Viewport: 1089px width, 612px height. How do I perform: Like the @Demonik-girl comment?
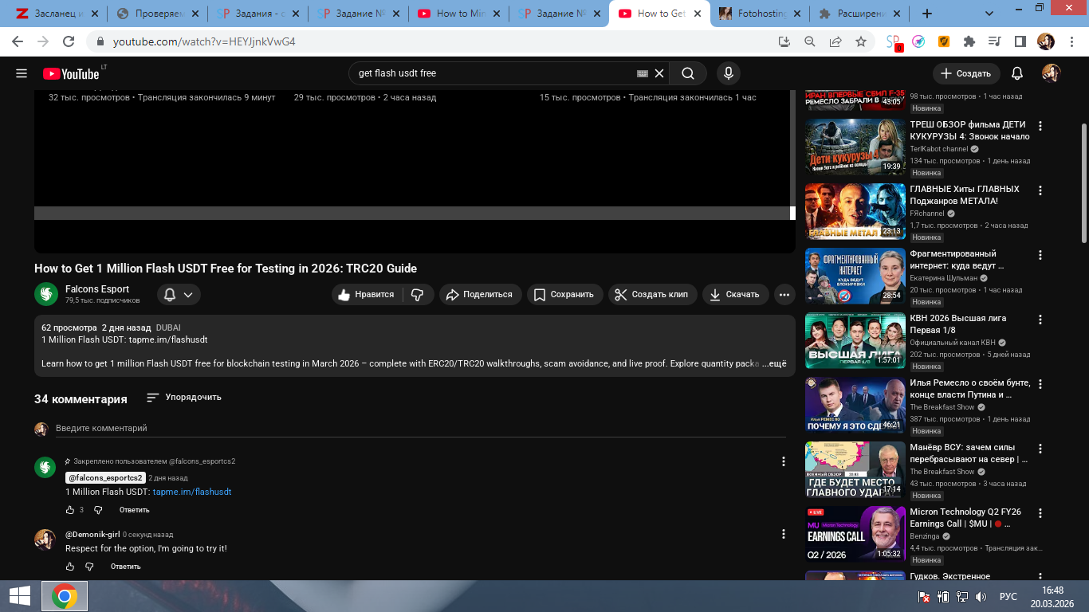click(x=70, y=567)
